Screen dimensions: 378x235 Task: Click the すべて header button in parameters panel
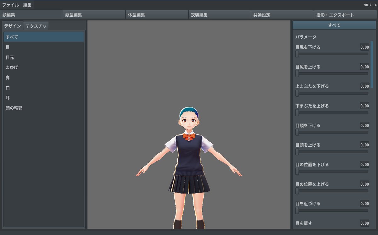[334, 25]
